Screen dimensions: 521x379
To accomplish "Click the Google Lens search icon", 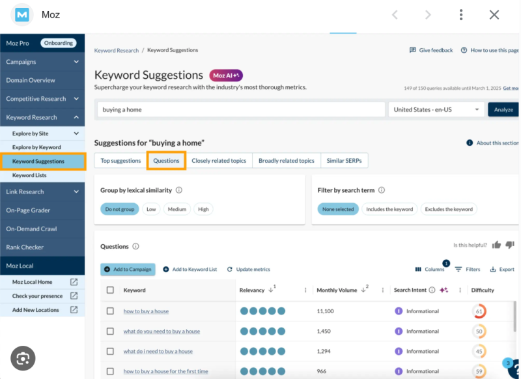I will click(23, 358).
